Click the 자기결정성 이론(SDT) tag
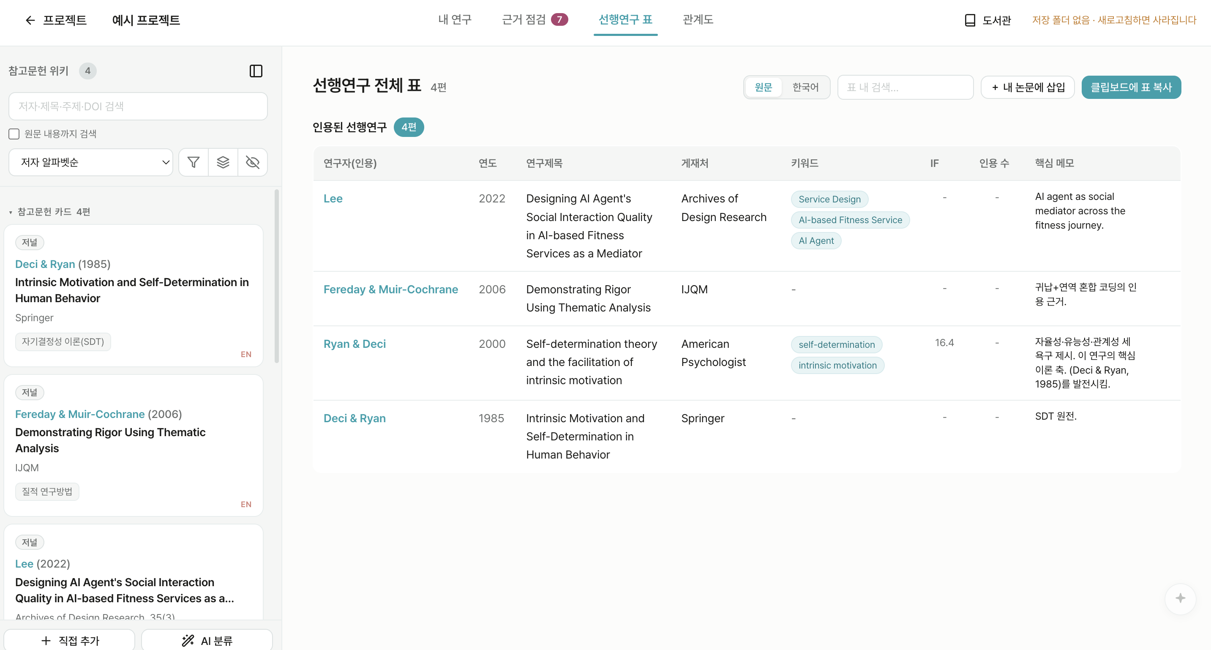This screenshot has width=1211, height=650. coord(63,342)
